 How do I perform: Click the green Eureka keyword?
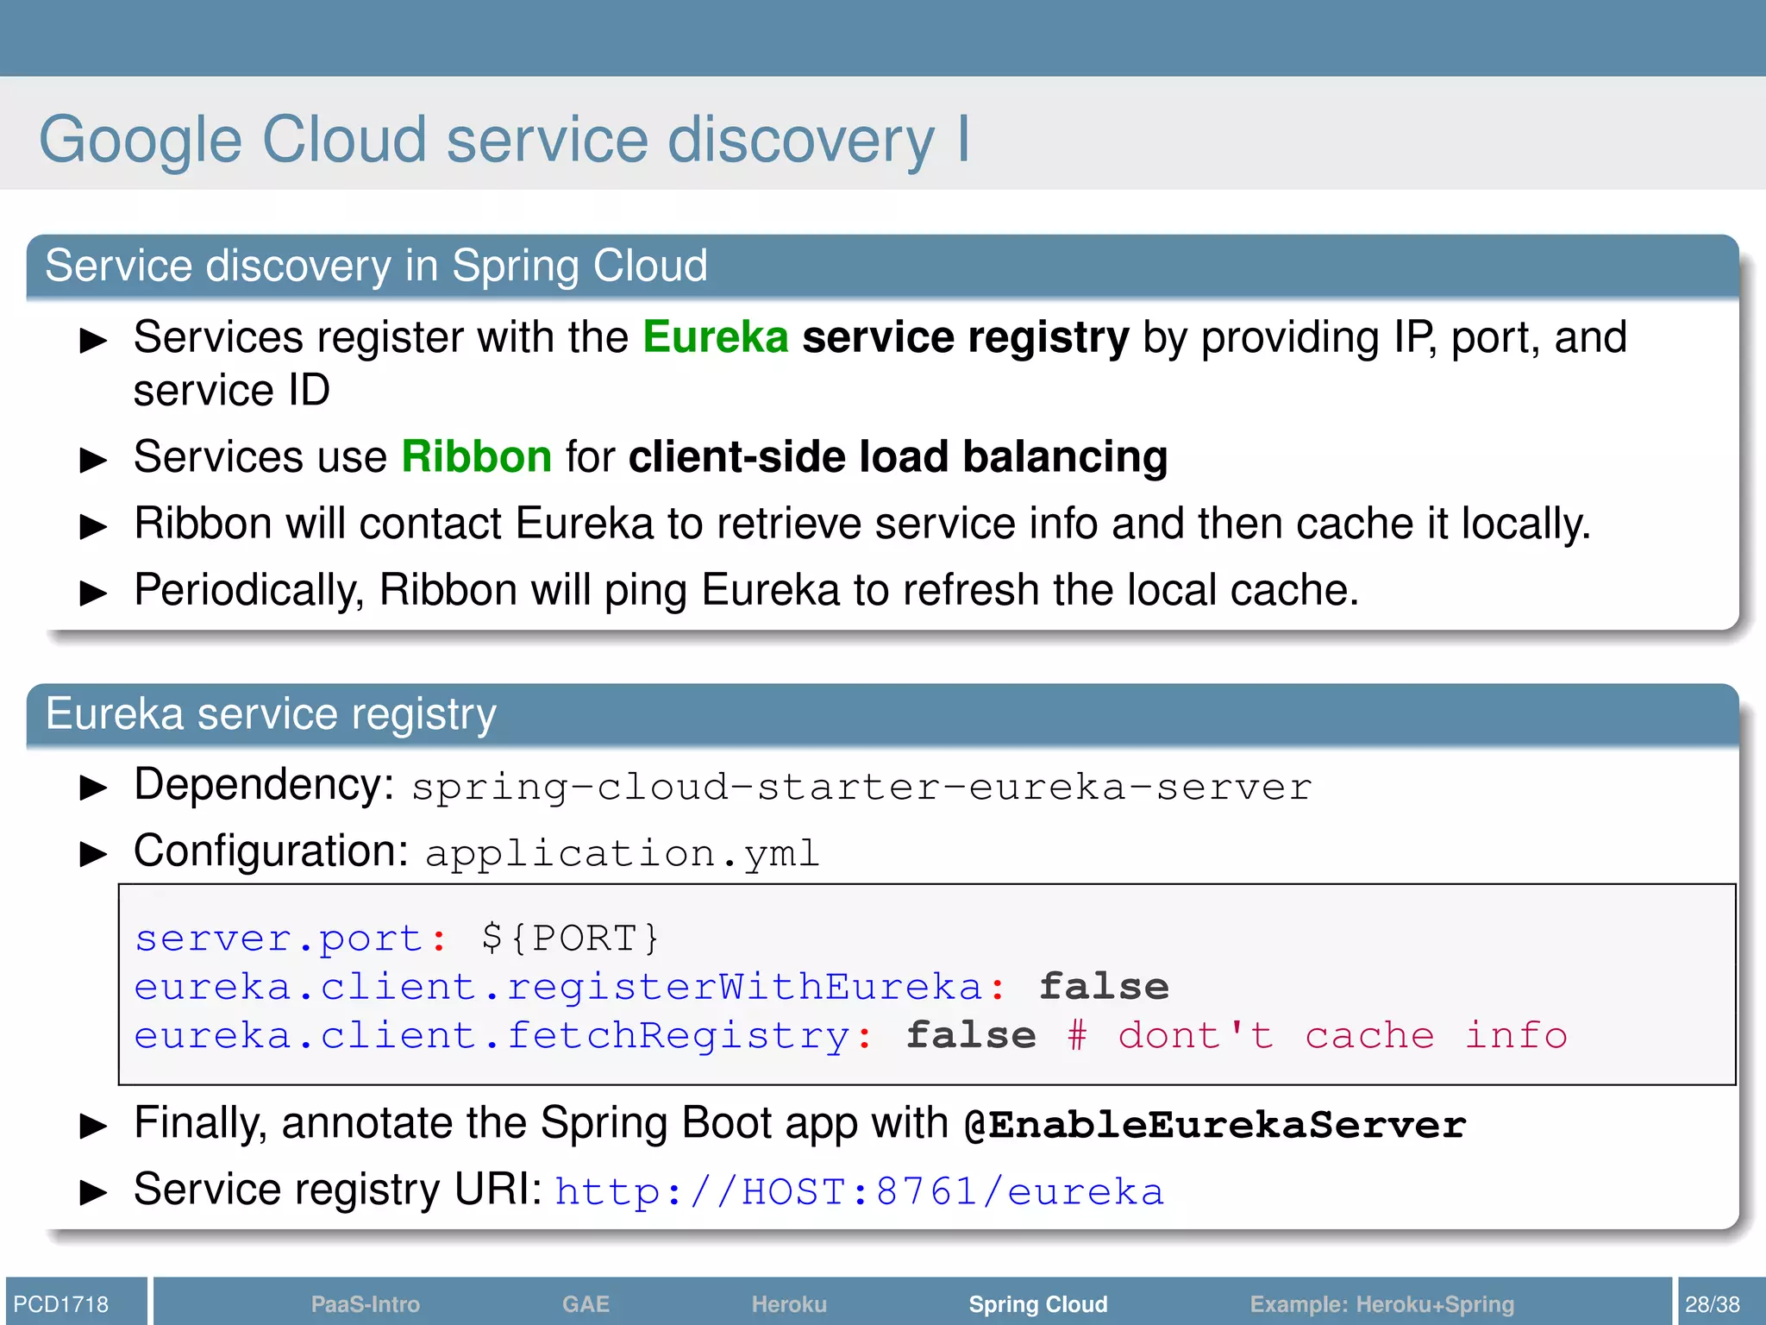click(x=715, y=336)
